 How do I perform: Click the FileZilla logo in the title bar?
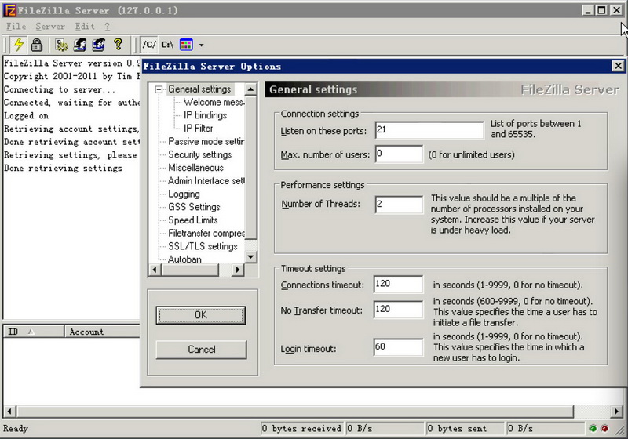click(10, 10)
